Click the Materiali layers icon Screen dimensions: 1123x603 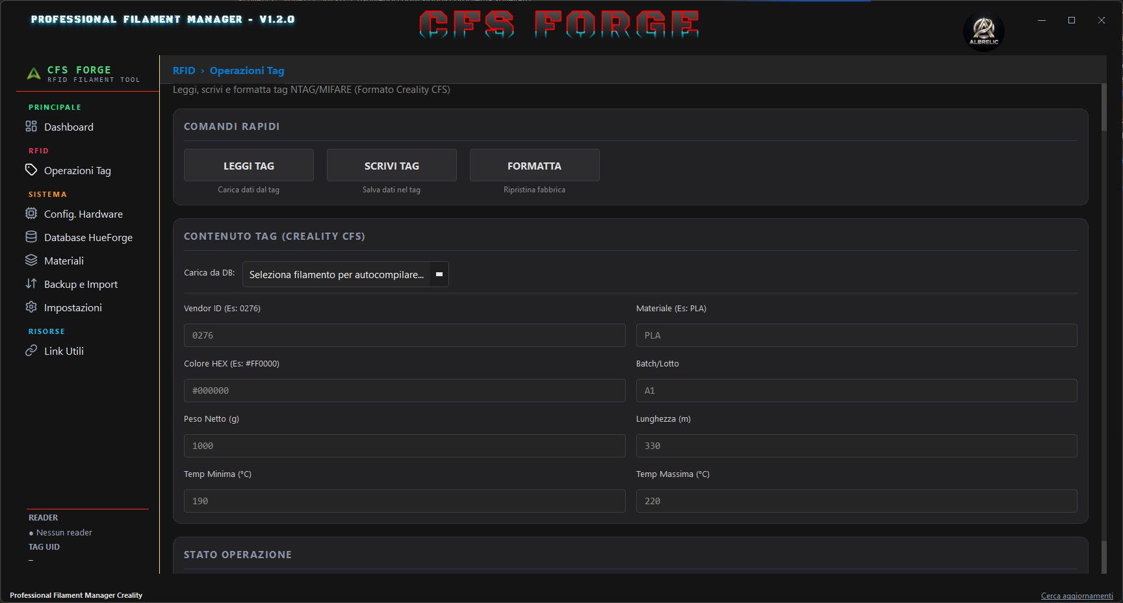(x=31, y=260)
